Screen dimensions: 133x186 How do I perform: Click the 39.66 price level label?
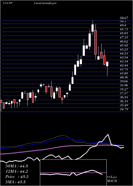tap(124, 81)
